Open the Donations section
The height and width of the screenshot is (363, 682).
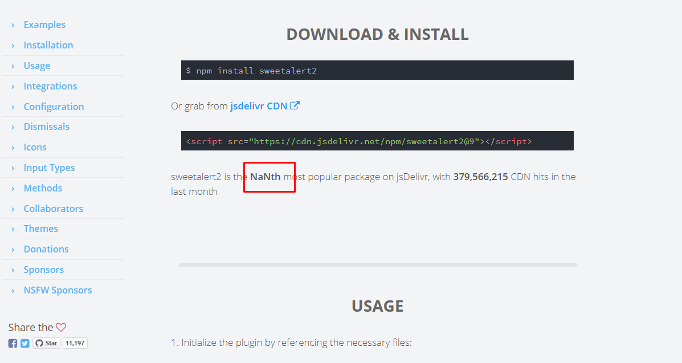(46, 249)
